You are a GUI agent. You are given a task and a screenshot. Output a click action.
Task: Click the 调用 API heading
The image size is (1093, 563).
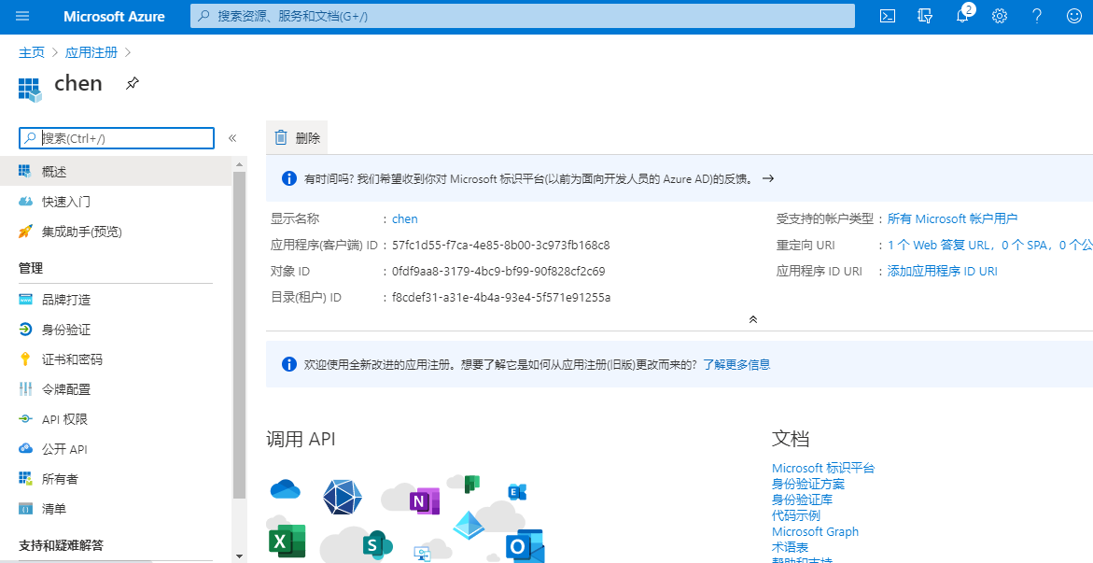pos(301,439)
